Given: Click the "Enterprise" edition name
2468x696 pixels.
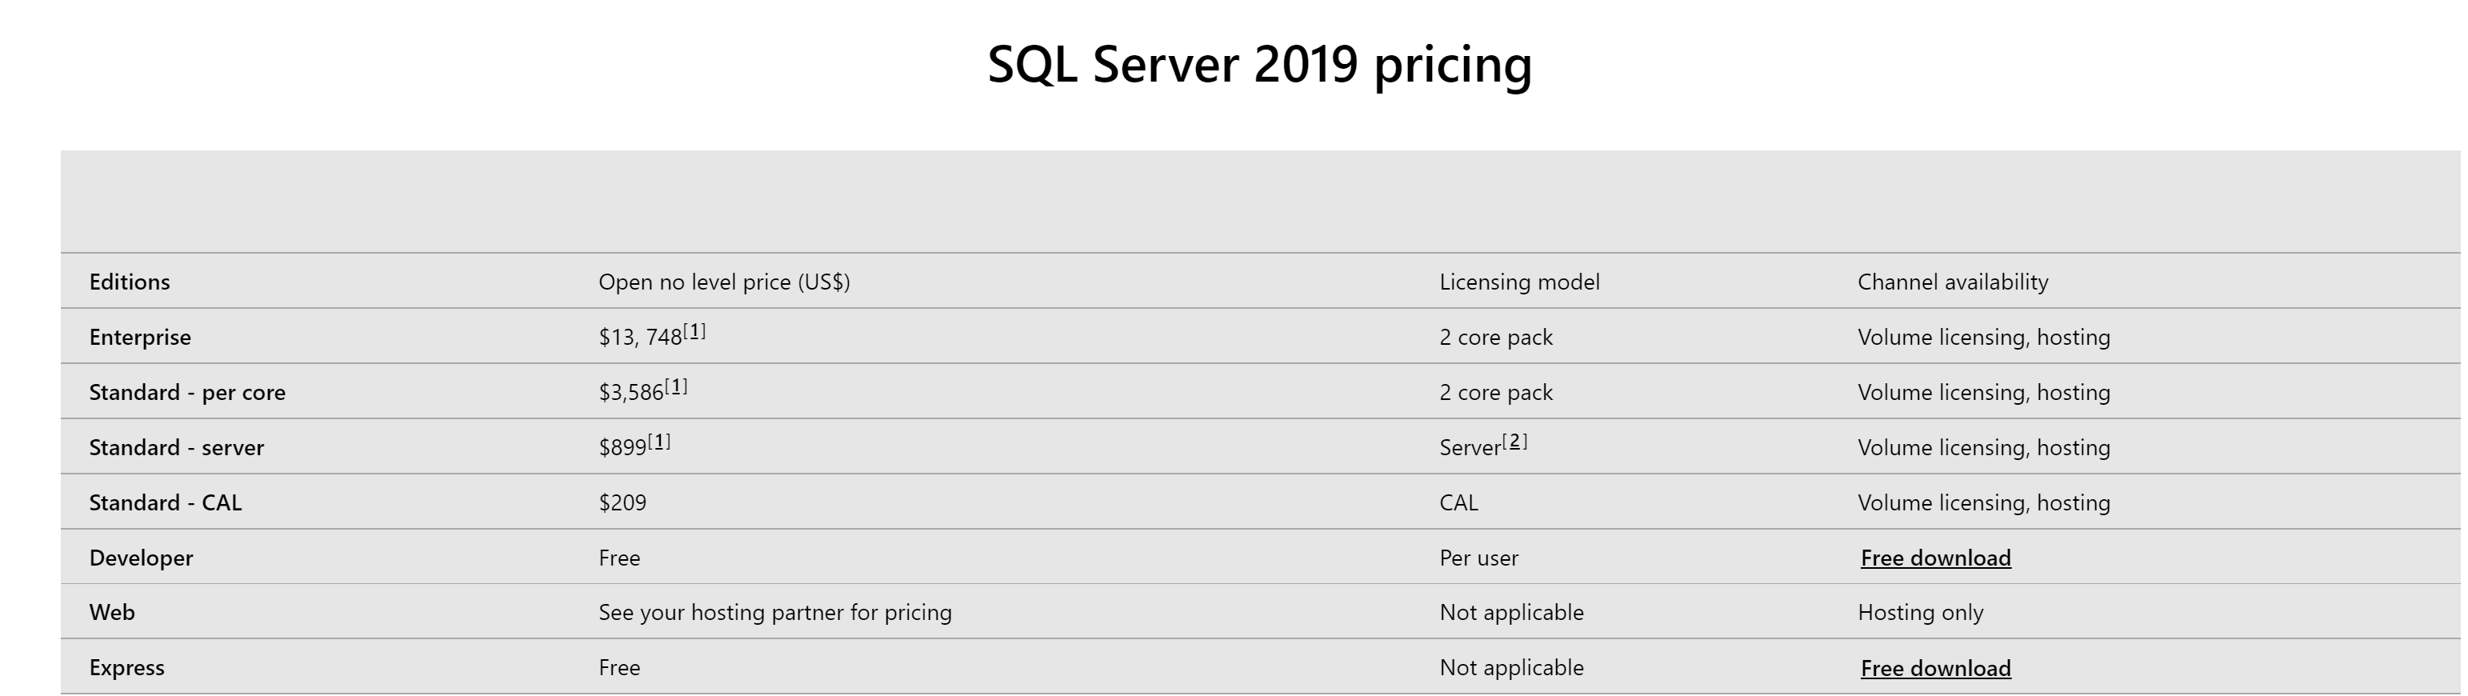Looking at the screenshot, I should click(140, 338).
